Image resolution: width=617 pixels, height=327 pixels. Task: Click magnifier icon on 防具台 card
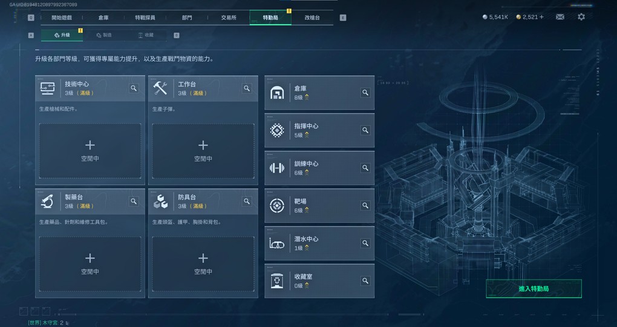click(x=247, y=201)
